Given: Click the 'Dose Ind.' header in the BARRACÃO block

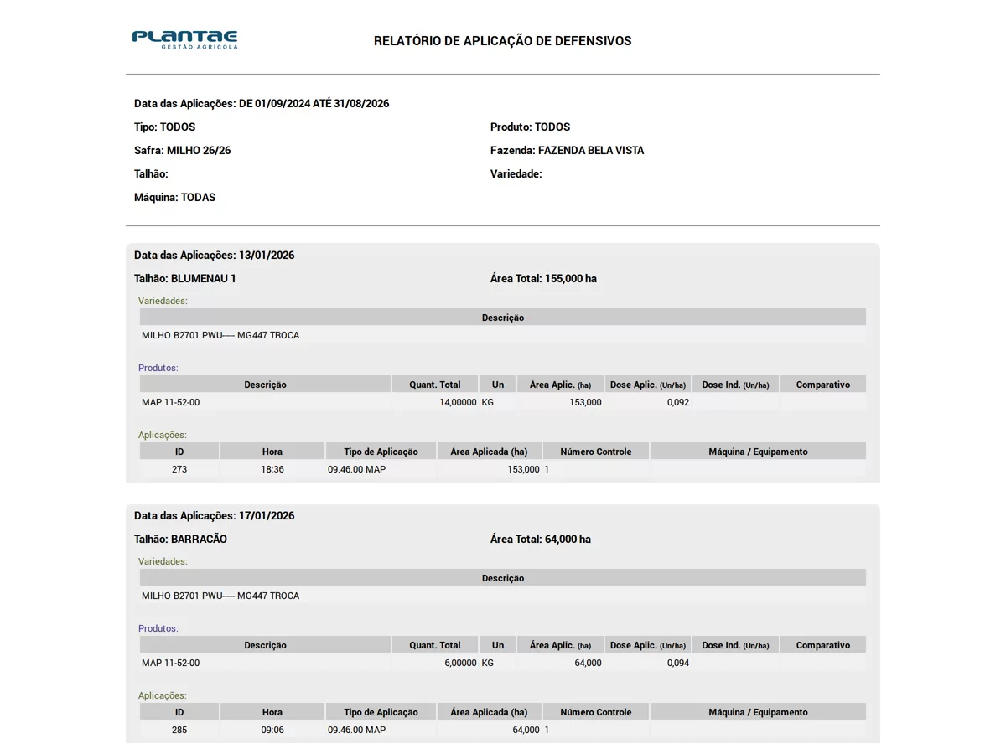Looking at the screenshot, I should coord(735,645).
